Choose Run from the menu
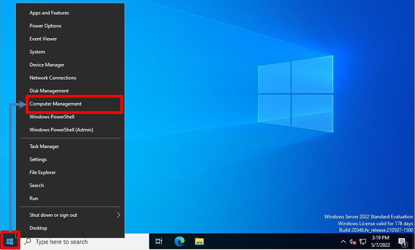 coord(70,198)
